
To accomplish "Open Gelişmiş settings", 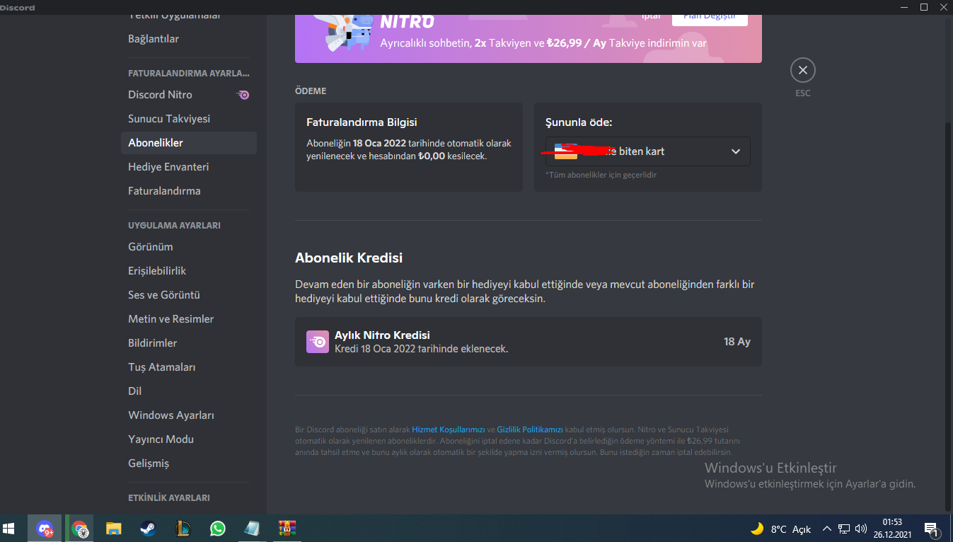I will [189, 463].
